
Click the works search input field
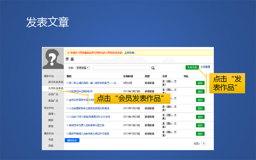[122, 68]
